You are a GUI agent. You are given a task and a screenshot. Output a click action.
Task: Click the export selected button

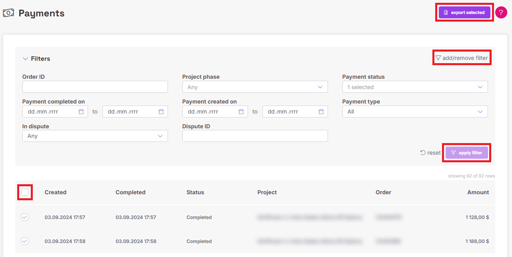(464, 12)
